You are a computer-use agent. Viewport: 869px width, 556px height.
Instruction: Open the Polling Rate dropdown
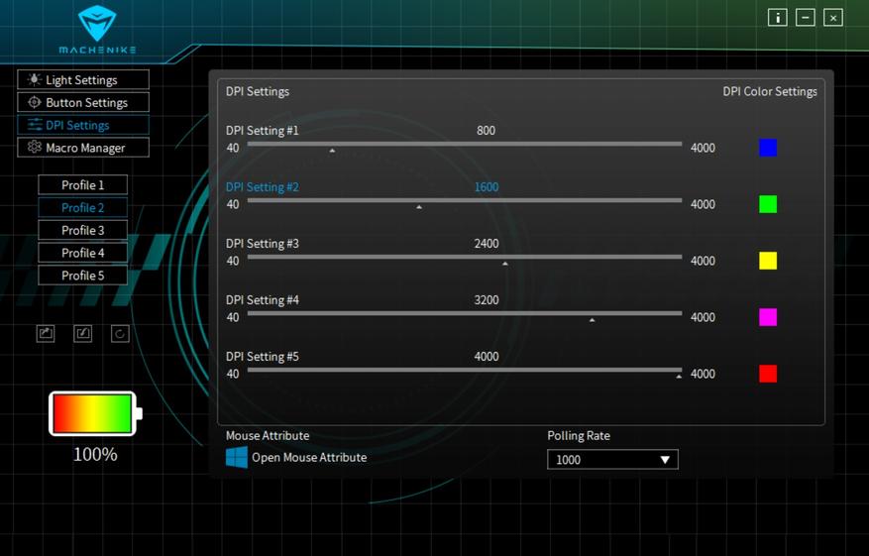(x=612, y=460)
